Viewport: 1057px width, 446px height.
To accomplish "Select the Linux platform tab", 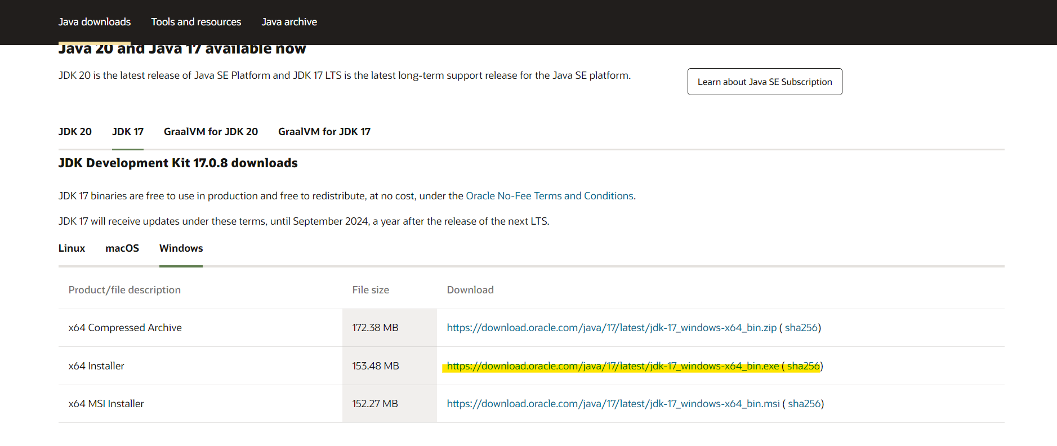I will coord(72,248).
